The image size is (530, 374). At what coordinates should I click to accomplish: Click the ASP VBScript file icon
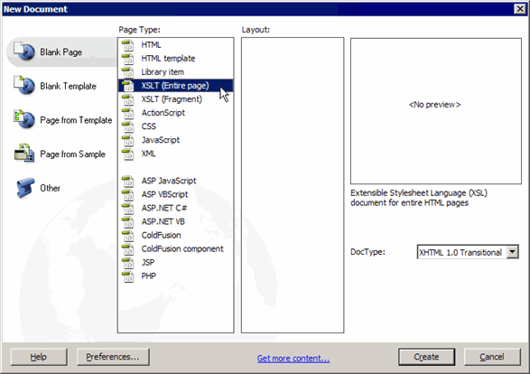pyautogui.click(x=128, y=194)
